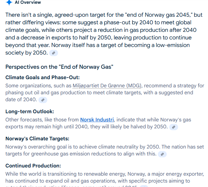The width and height of the screenshot is (208, 187).
Task: Open source link icon after 'date of 2040.'
Action: 43,100
